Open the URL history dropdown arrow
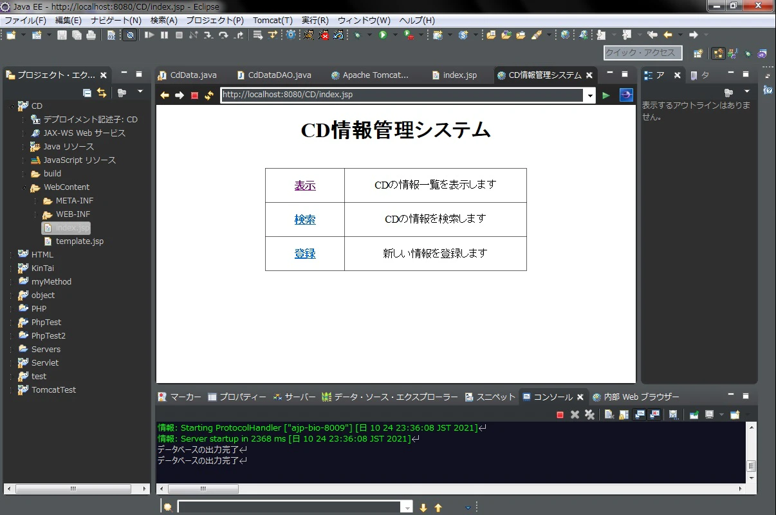 590,96
